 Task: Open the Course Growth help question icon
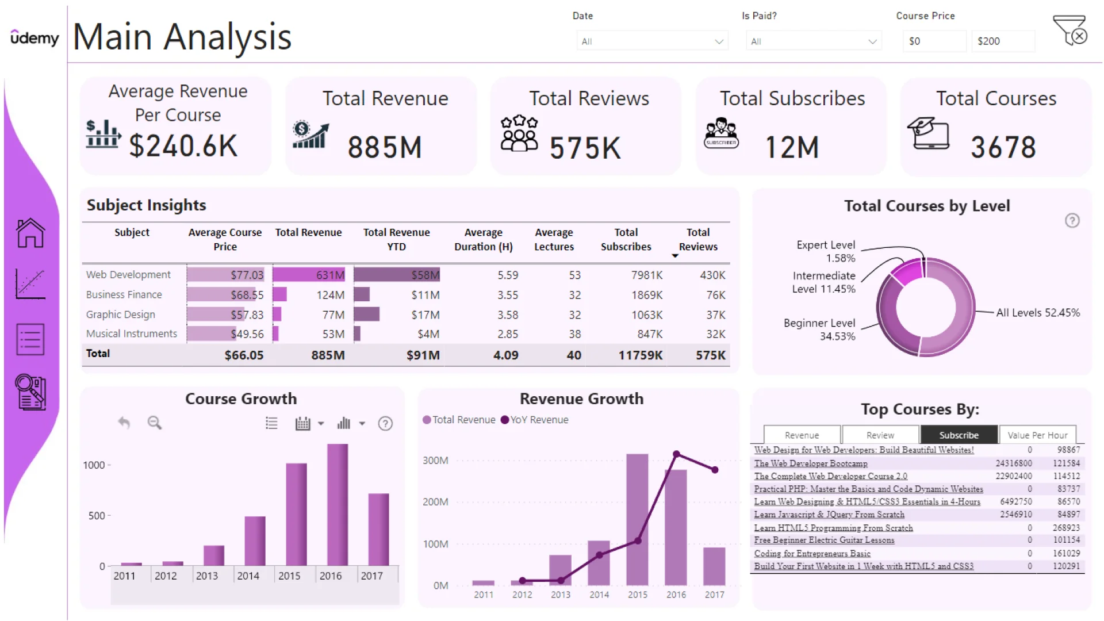385,424
